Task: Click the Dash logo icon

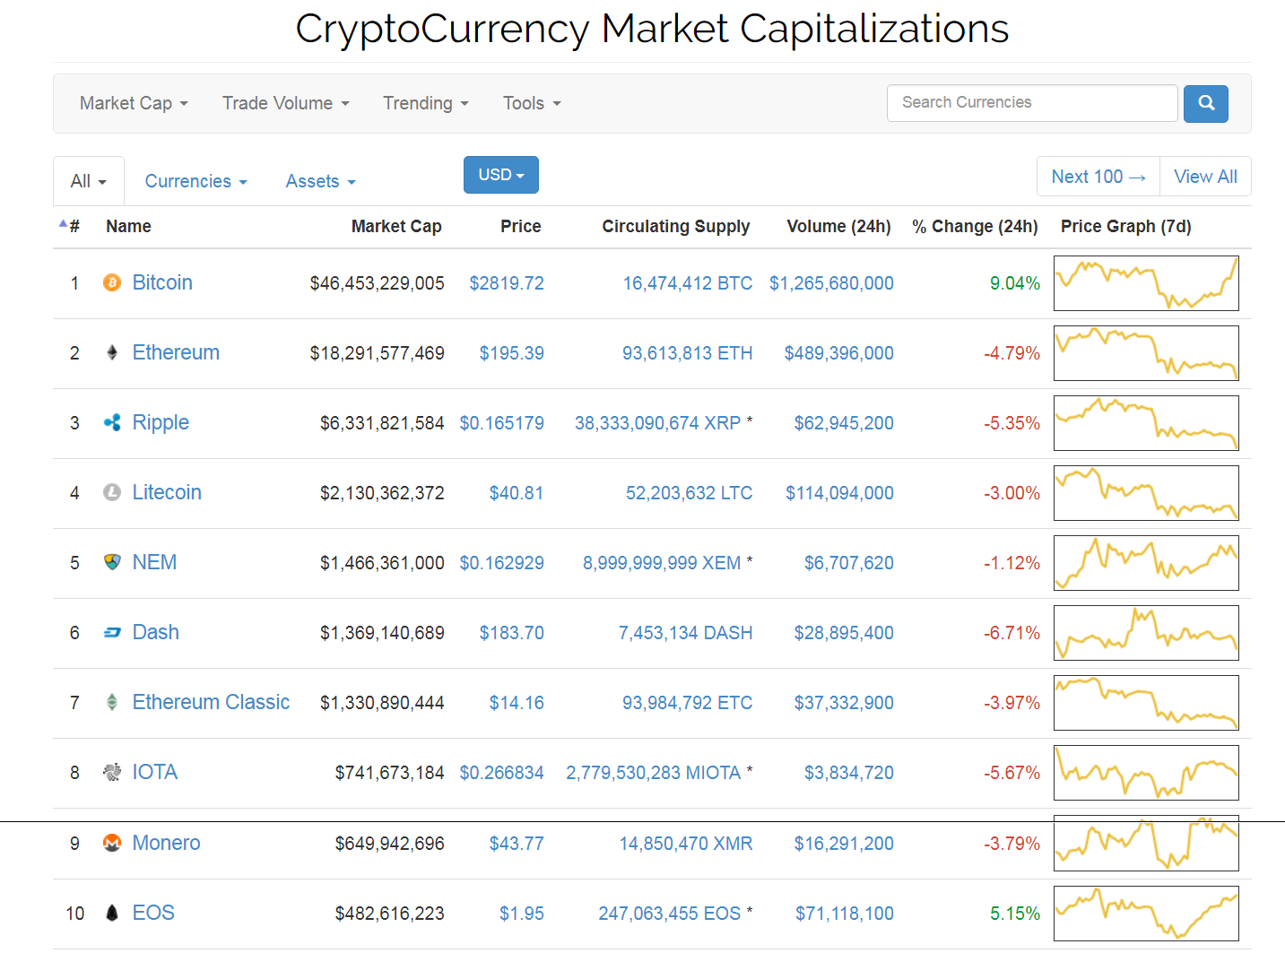Action: [x=112, y=633]
